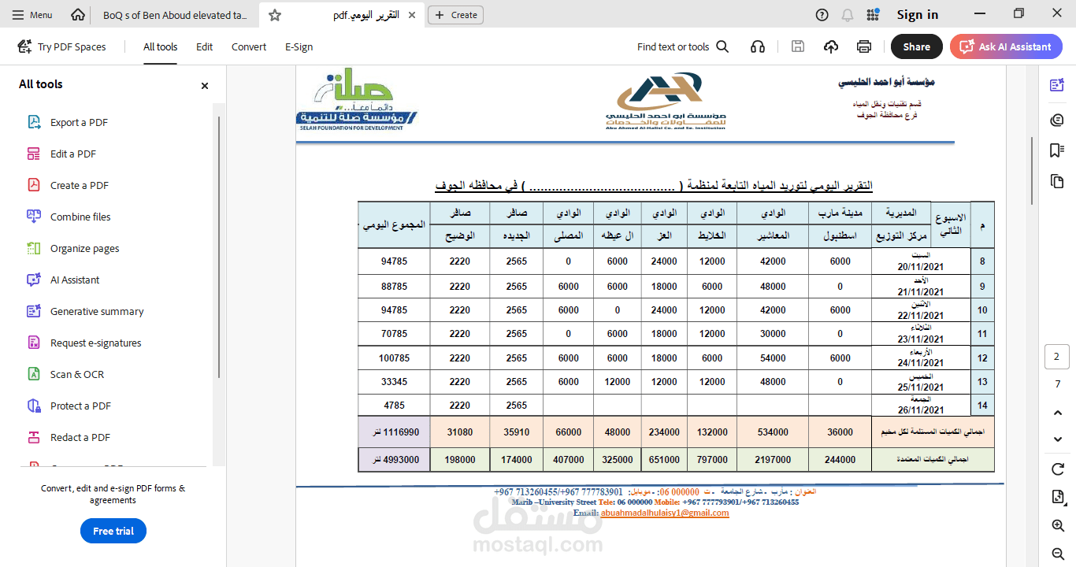The image size is (1076, 567).
Task: Select Redact a PDF tool
Action: (x=79, y=437)
